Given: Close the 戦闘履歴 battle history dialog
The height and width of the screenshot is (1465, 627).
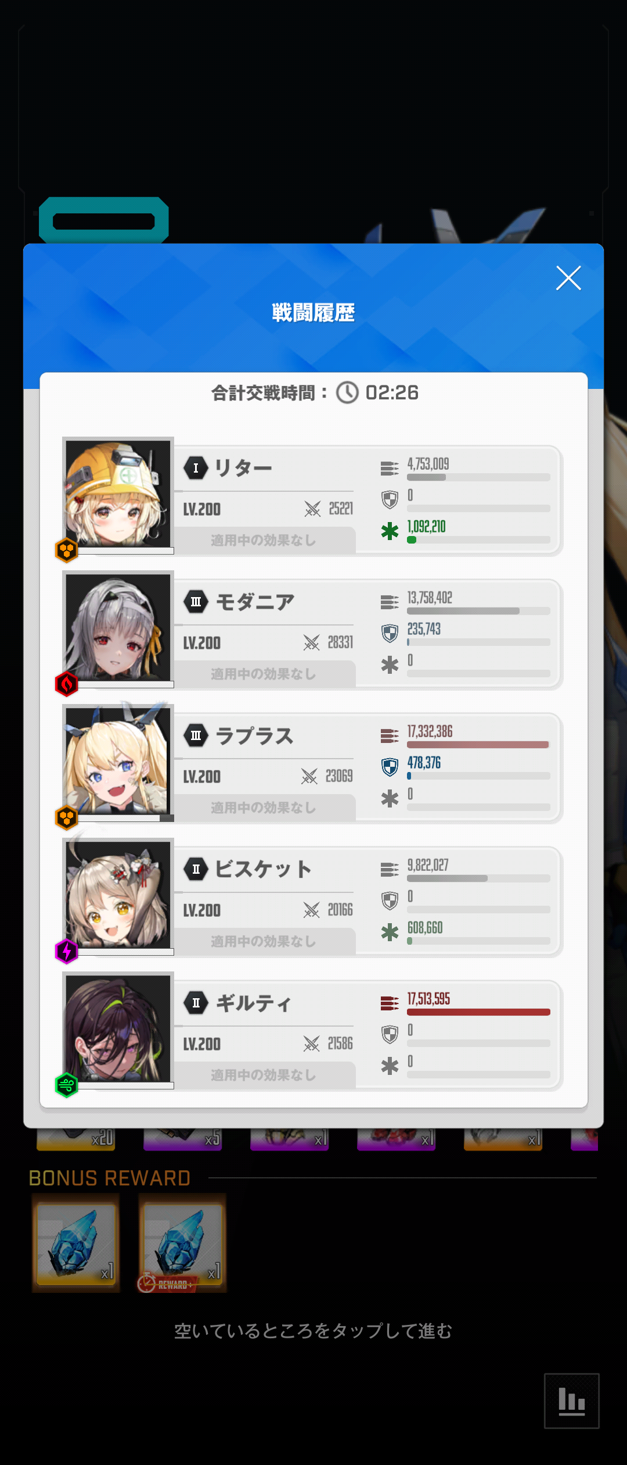Looking at the screenshot, I should coord(568,278).
